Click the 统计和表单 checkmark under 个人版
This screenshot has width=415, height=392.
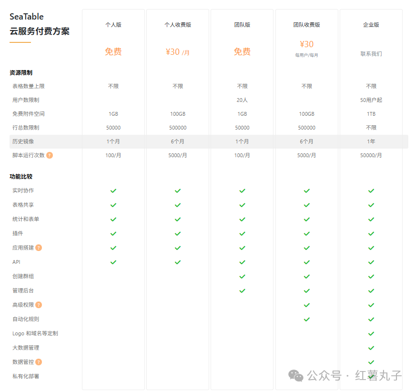click(x=113, y=219)
